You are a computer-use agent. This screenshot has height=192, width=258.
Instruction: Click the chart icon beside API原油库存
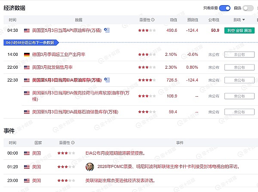107,30
